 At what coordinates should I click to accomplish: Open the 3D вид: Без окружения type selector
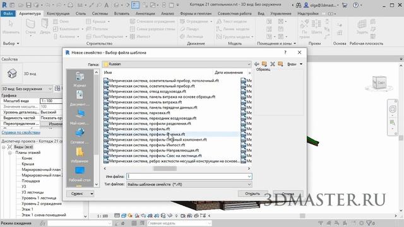point(27,89)
